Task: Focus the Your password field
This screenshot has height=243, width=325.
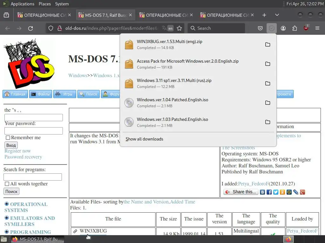Action: pyautogui.click(x=34, y=131)
